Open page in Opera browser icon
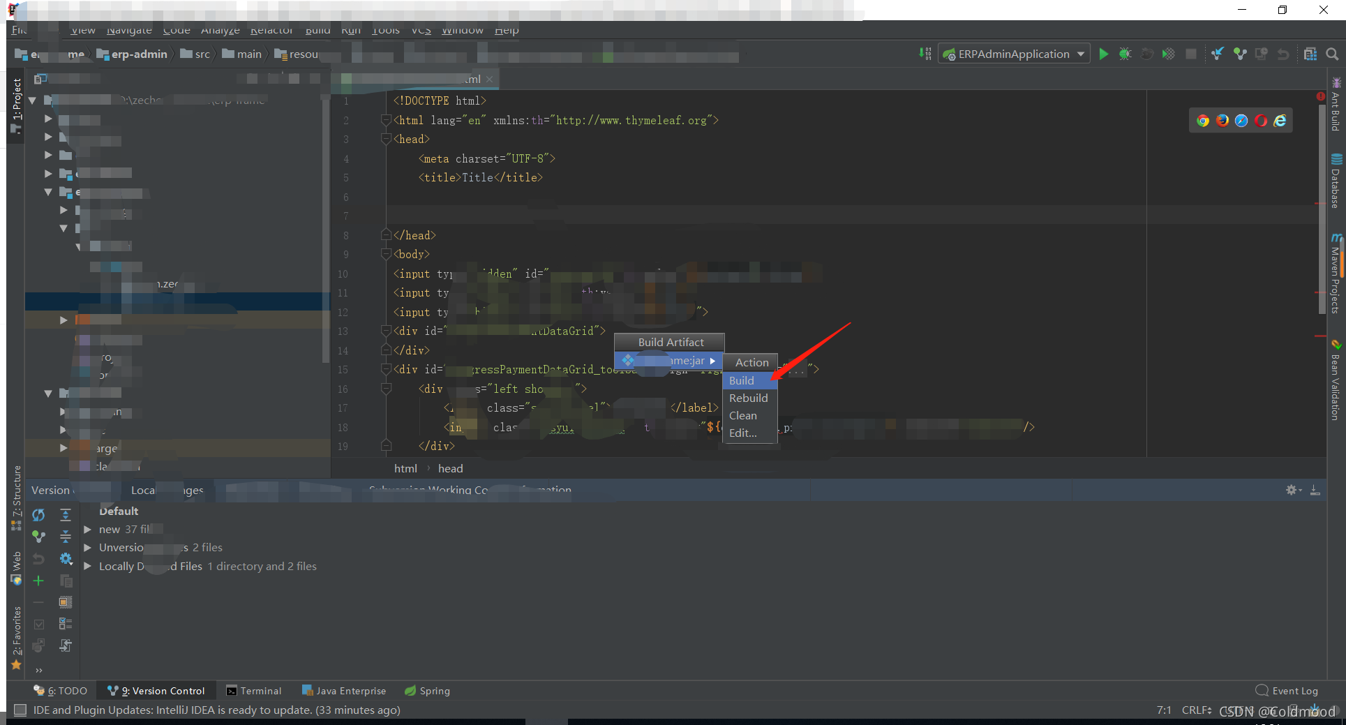Screen dimensions: 1346x725 (x=1261, y=121)
